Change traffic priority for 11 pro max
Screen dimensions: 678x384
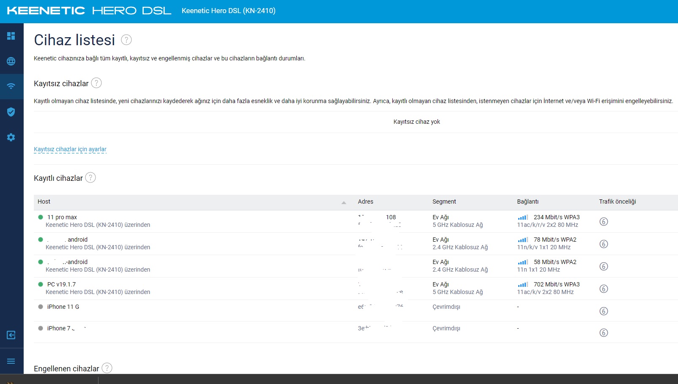[x=604, y=222]
